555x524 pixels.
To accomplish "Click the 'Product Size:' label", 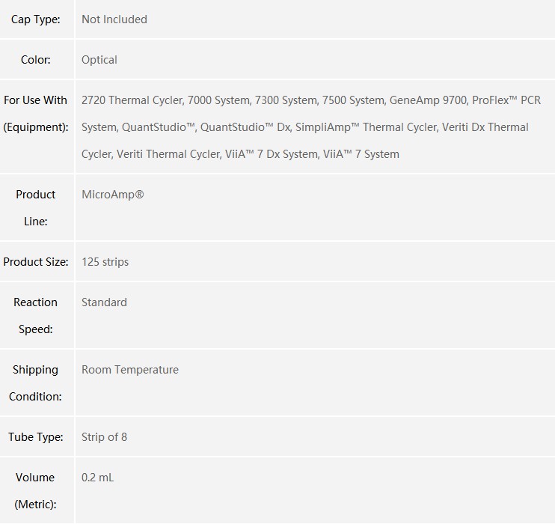I will pyautogui.click(x=36, y=261).
